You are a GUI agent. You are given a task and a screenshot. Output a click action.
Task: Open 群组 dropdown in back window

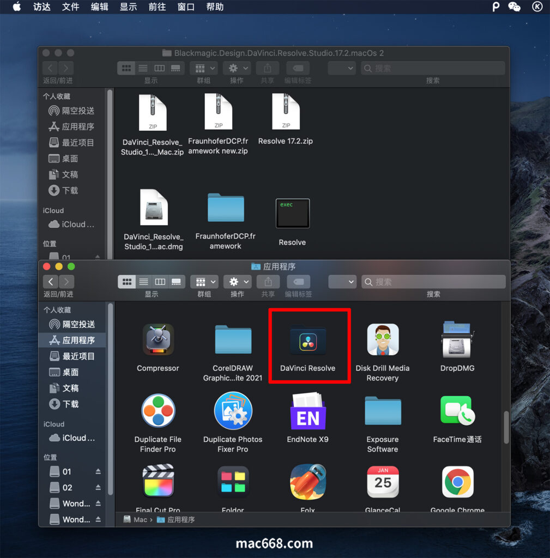point(204,68)
